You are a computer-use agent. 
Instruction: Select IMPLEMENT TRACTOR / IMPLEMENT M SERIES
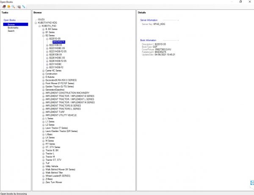[70, 102]
